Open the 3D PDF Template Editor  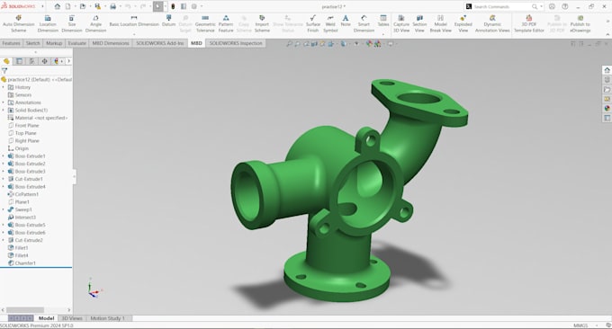(x=529, y=23)
